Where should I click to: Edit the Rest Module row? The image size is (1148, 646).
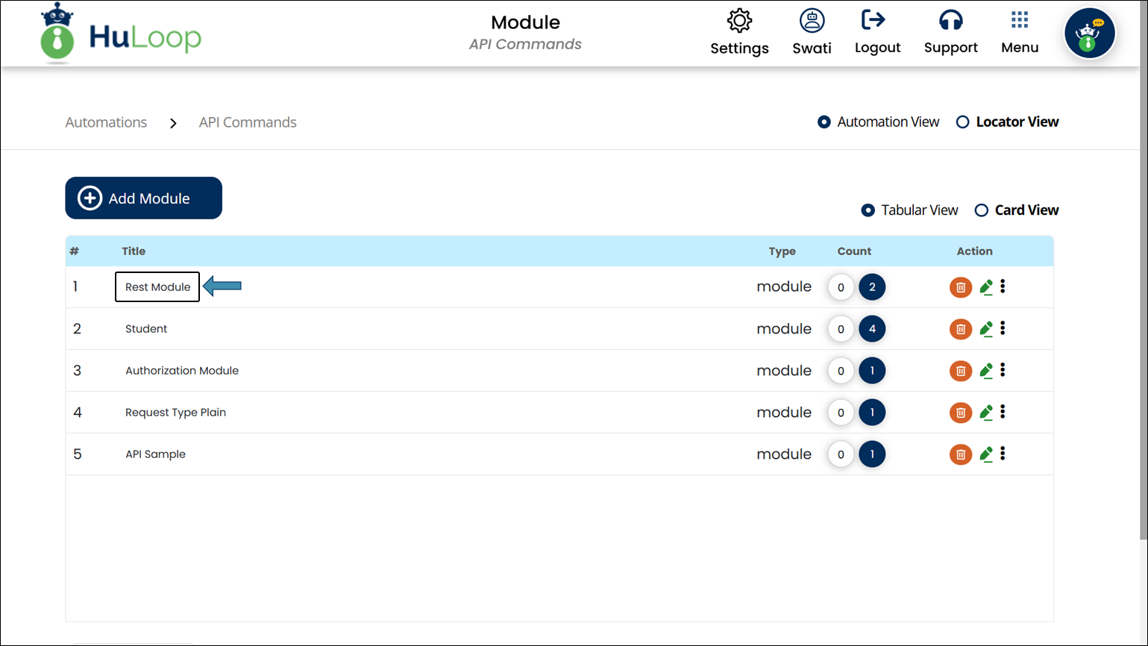point(986,287)
